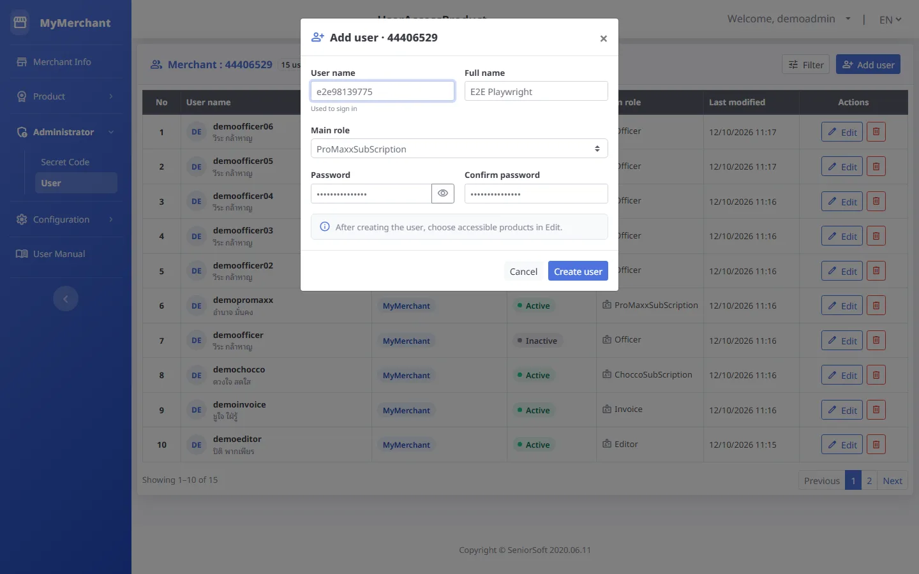Click the MyMerchant store logo icon

tap(20, 22)
